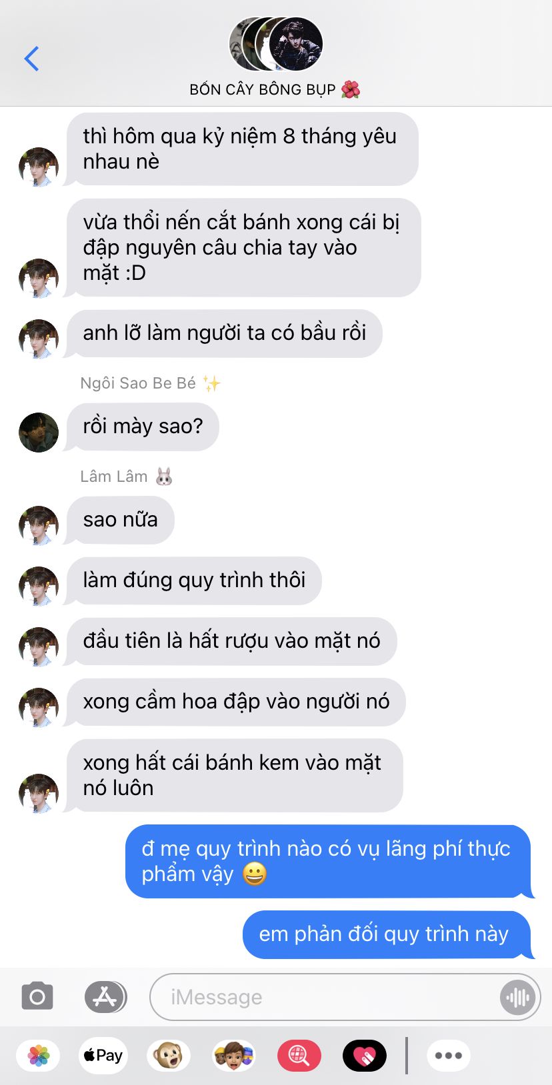The image size is (552, 1085).
Task: Focus the iMessage text field
Action: click(x=345, y=997)
